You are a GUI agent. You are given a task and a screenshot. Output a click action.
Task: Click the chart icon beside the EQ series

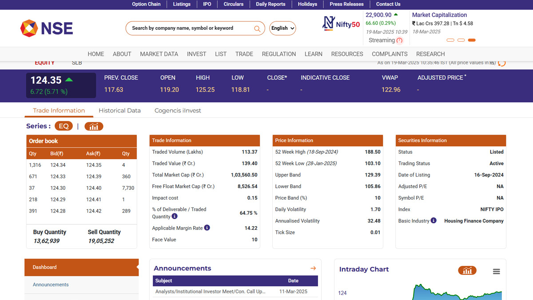[94, 126]
